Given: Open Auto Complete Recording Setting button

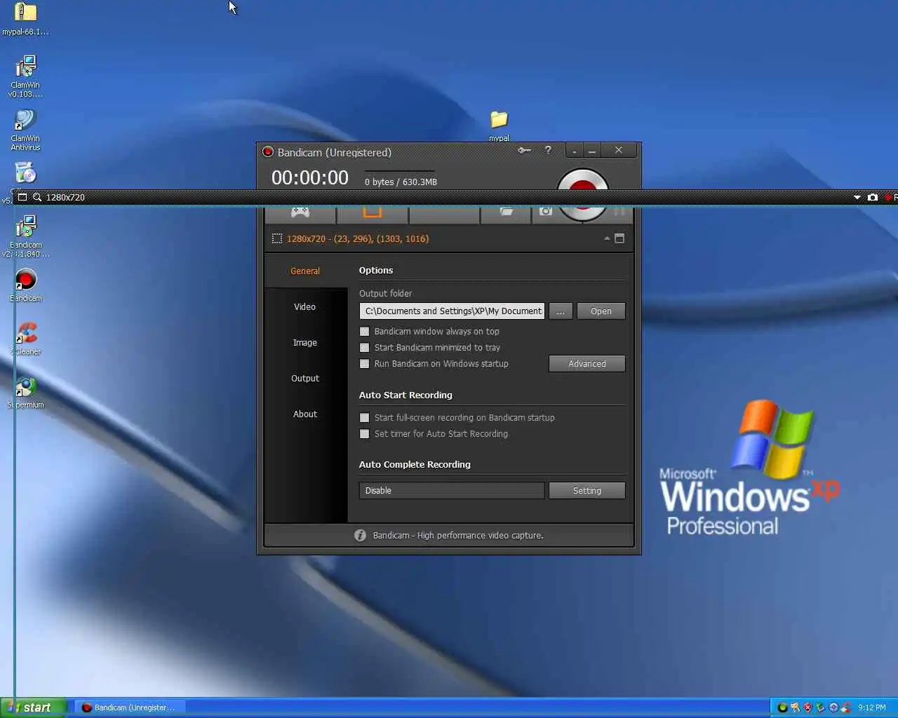Looking at the screenshot, I should click(x=587, y=490).
